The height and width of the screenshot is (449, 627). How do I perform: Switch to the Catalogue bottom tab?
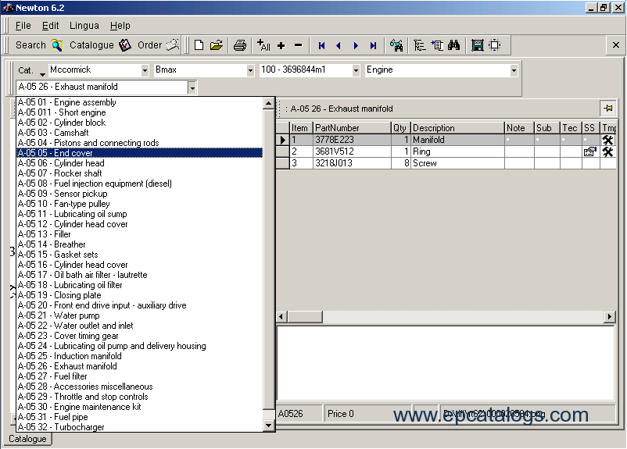pos(27,439)
